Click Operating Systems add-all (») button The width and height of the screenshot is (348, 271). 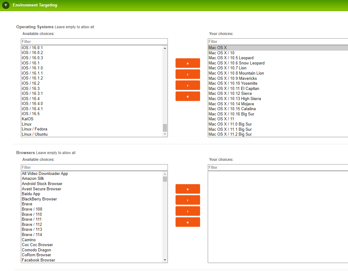(x=188, y=63)
